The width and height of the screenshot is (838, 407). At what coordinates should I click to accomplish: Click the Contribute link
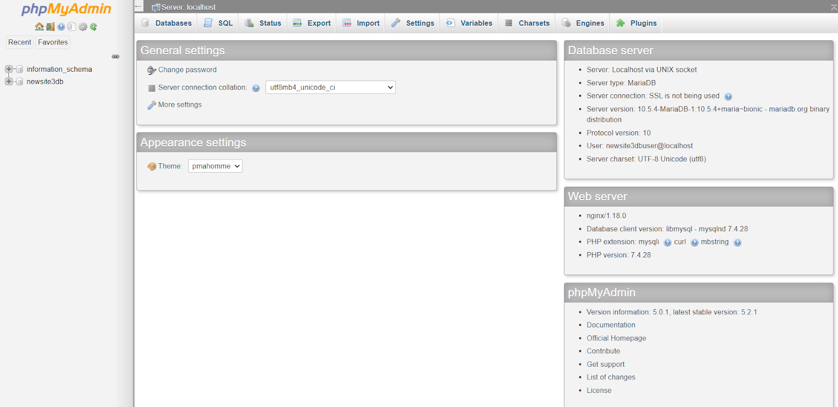point(603,351)
